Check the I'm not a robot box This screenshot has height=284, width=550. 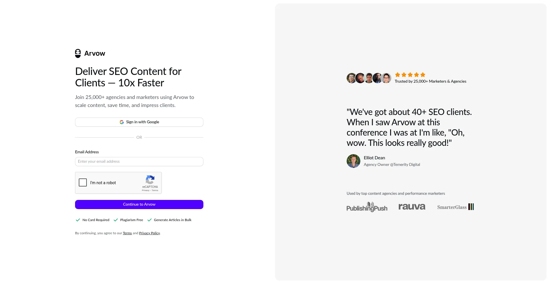(83, 182)
